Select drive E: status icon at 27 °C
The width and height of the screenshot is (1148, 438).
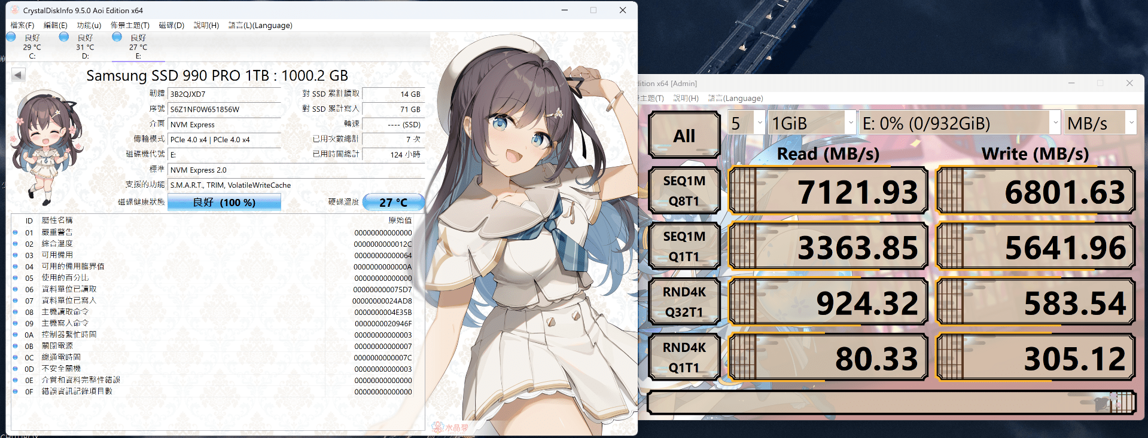pos(117,37)
